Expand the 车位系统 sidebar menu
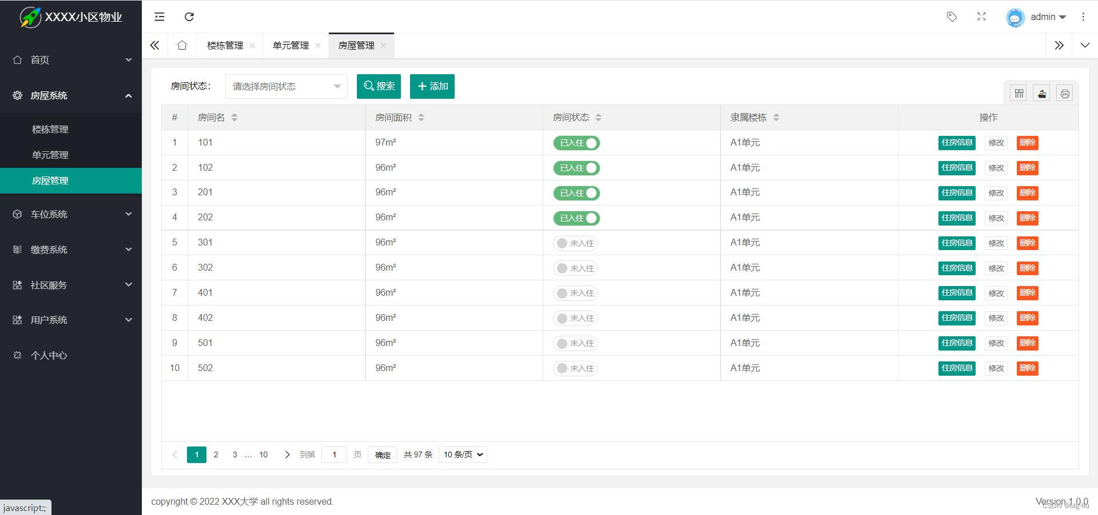 point(71,214)
